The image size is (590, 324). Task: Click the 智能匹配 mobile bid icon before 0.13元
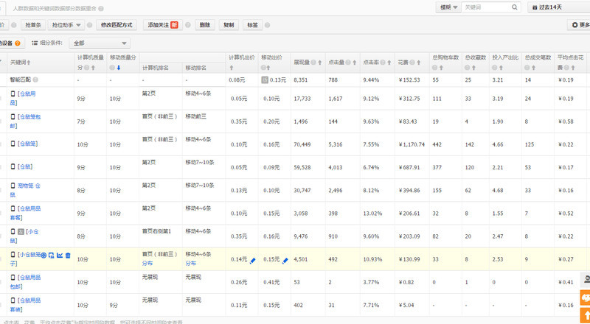[265, 80]
